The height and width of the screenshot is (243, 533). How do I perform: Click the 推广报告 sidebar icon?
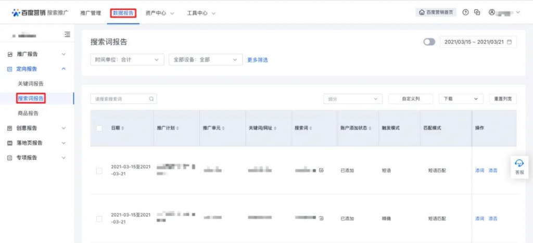pyautogui.click(x=10, y=54)
